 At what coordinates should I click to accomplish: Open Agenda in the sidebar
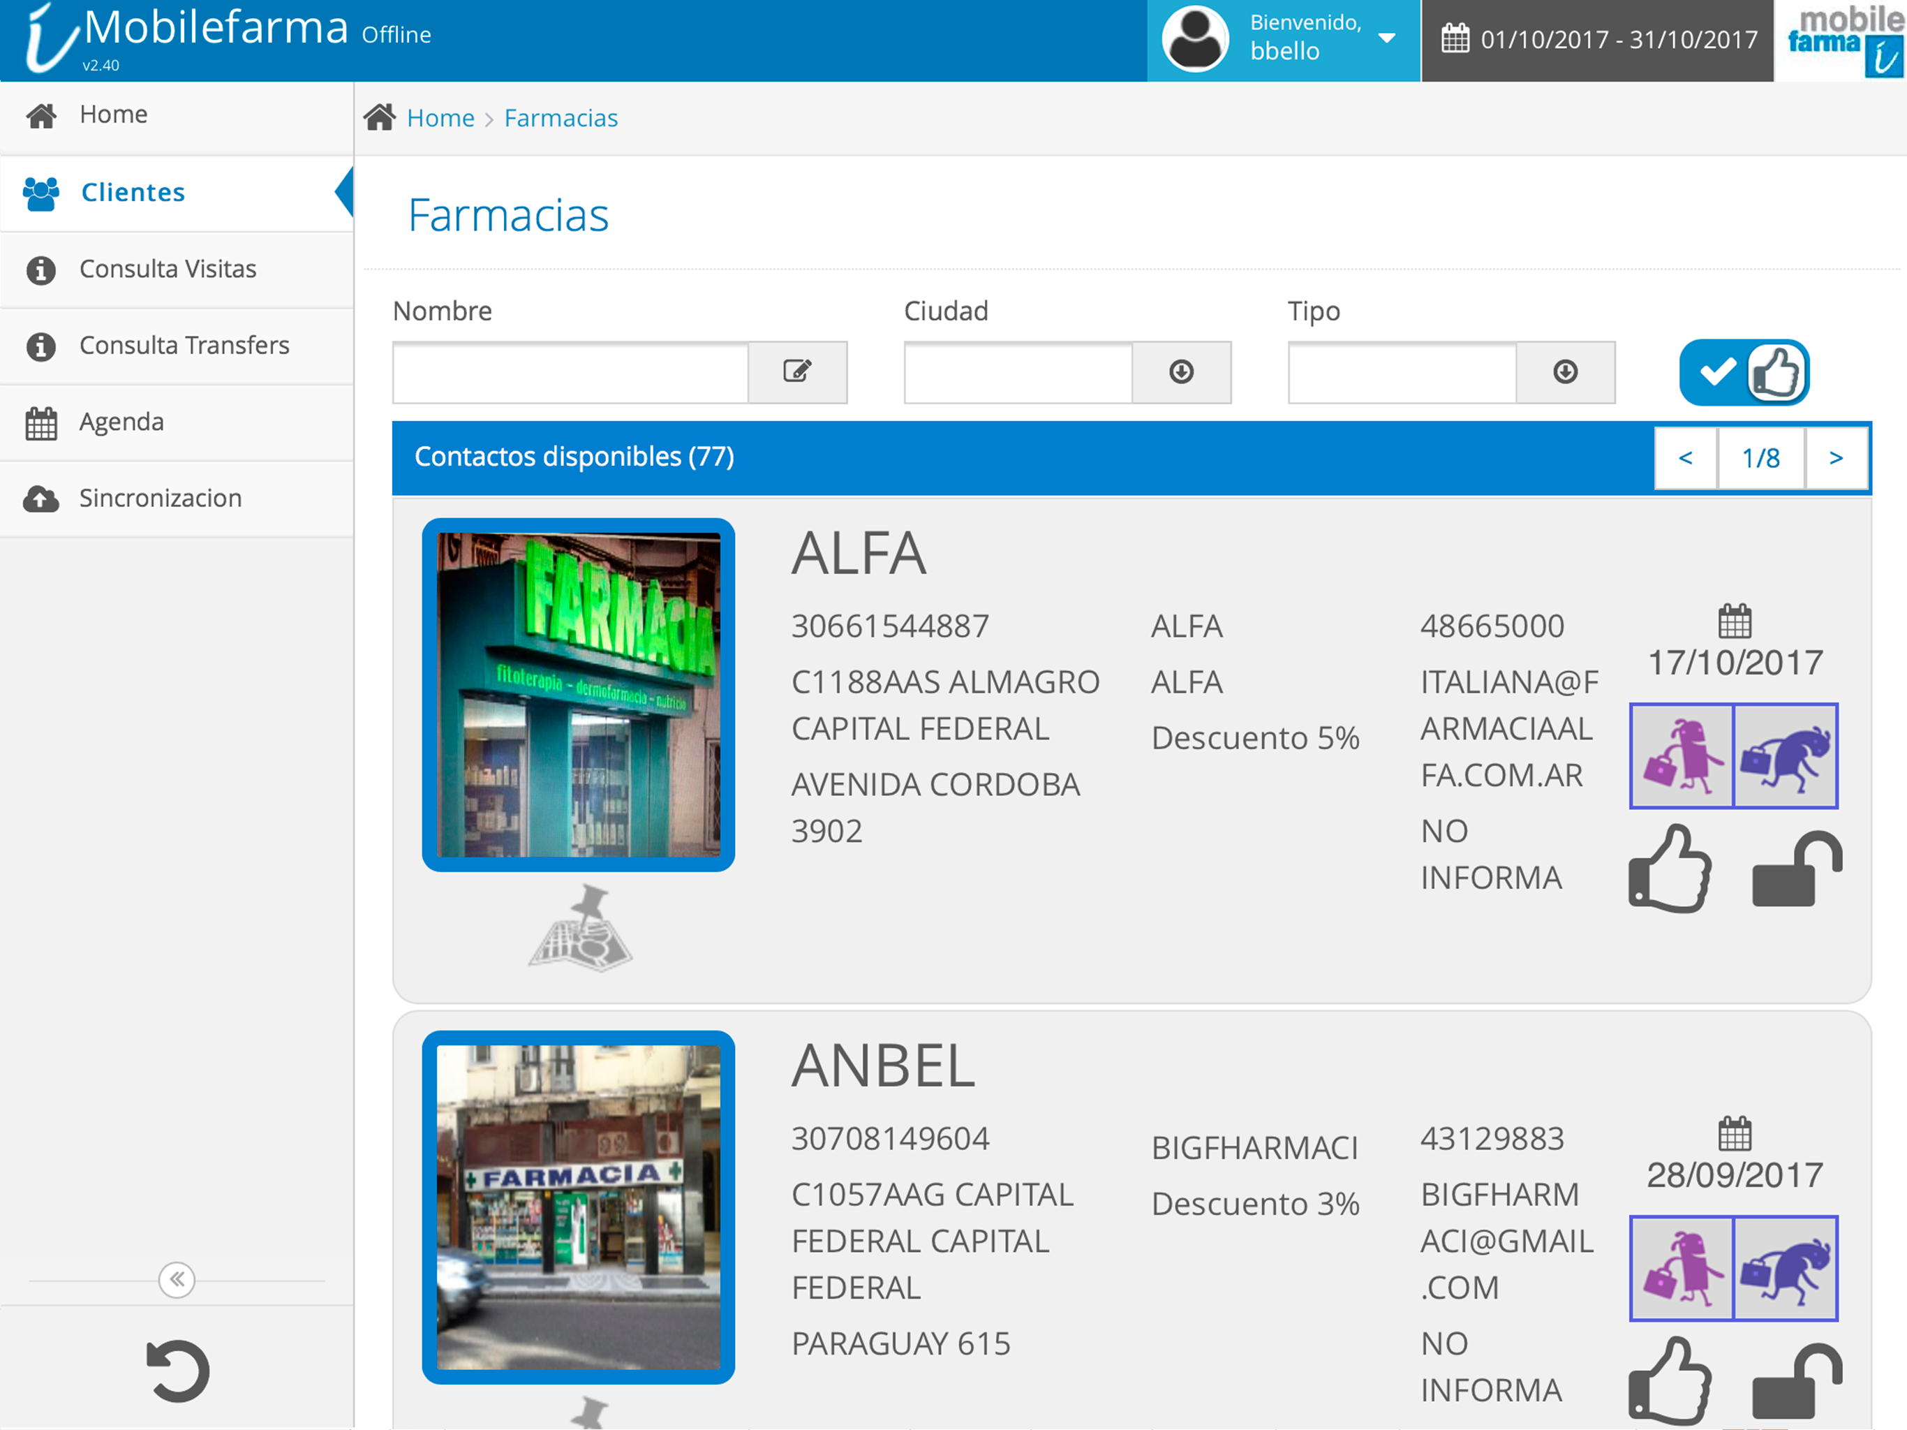tap(176, 422)
